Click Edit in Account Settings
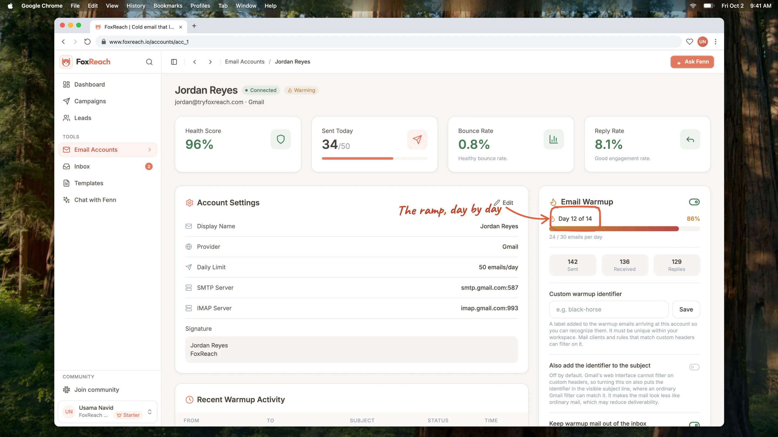This screenshot has width=778, height=437. click(504, 203)
